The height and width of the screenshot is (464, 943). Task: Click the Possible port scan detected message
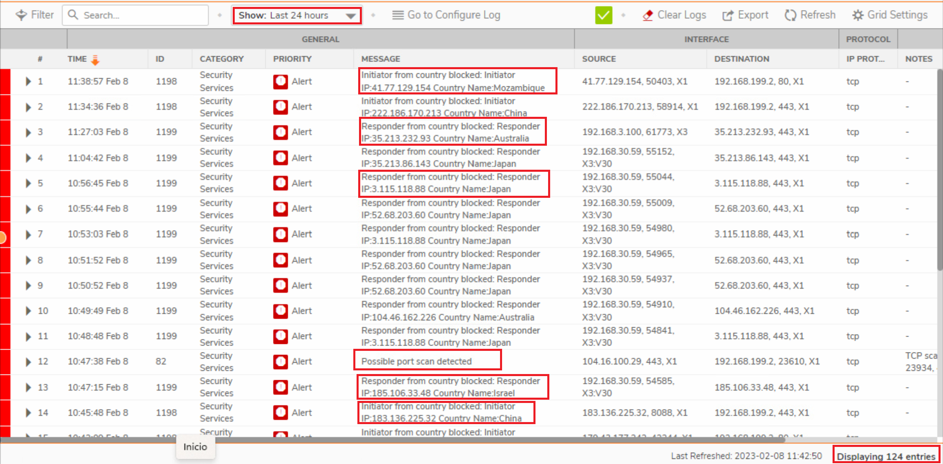pyautogui.click(x=416, y=361)
